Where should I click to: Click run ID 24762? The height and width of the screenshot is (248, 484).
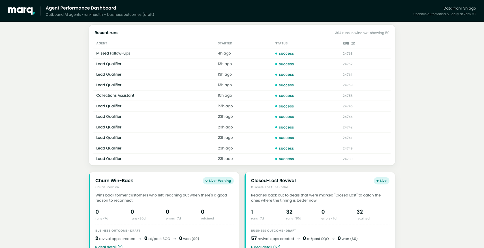[x=348, y=64]
